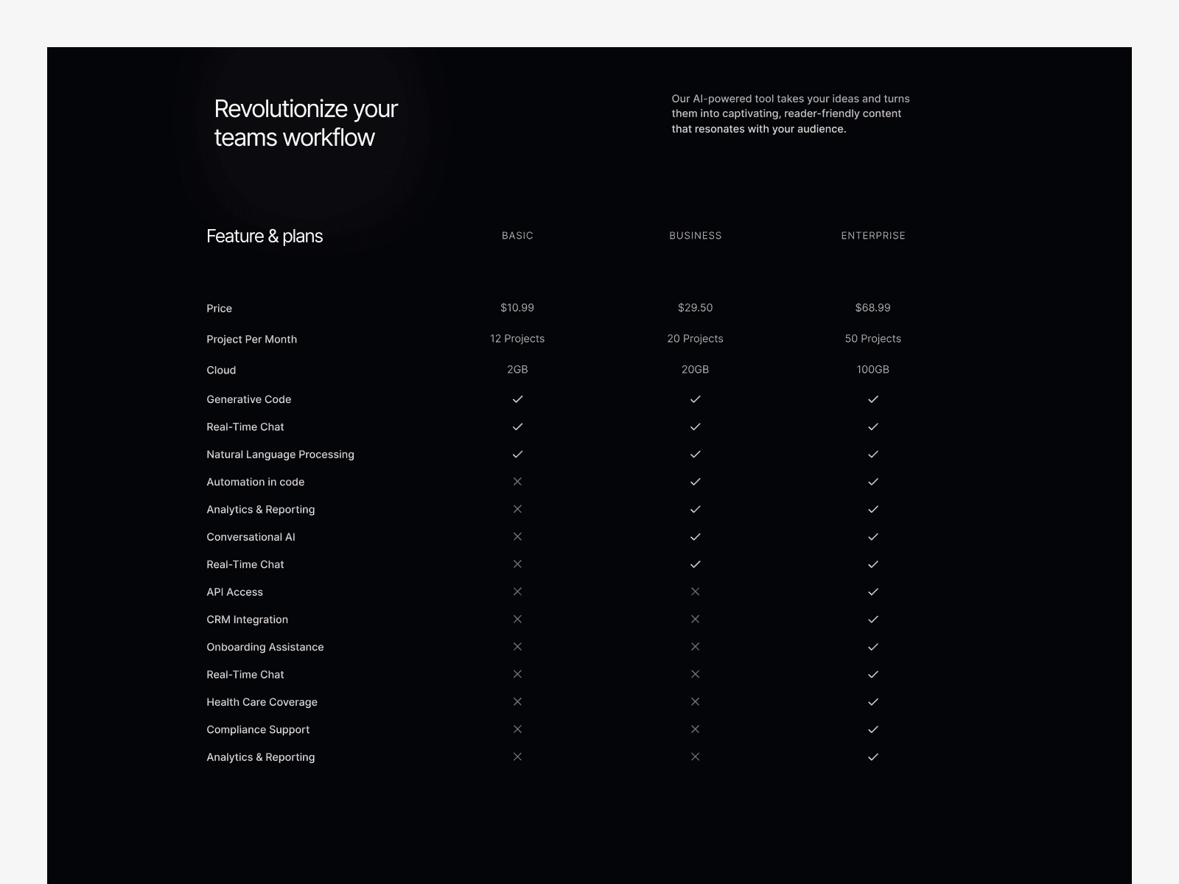The image size is (1179, 884).
Task: Click the $29.50 Business price
Action: (x=695, y=308)
